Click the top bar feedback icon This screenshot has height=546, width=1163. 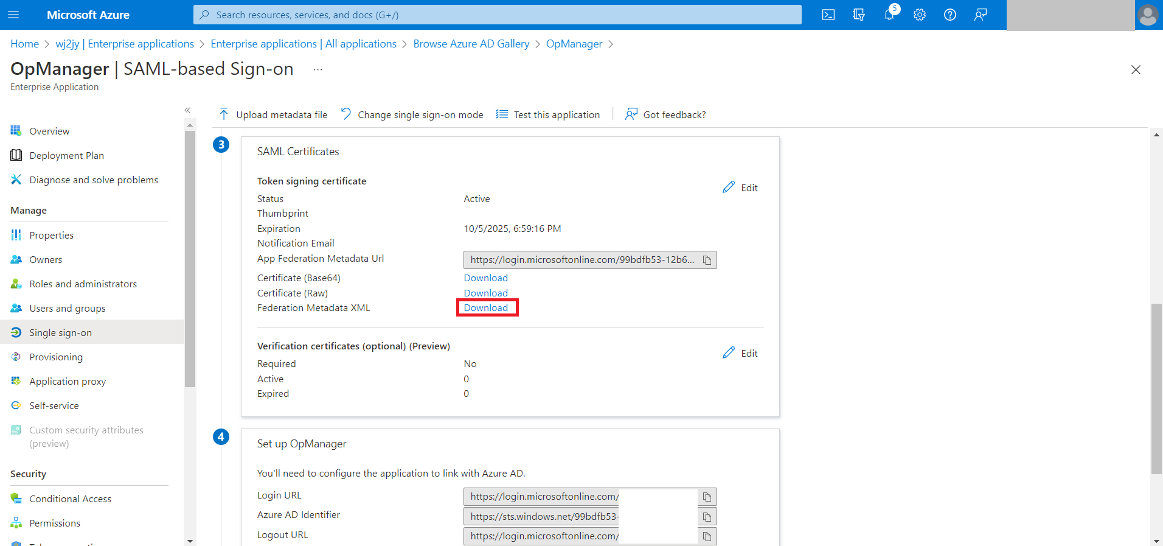coord(981,15)
